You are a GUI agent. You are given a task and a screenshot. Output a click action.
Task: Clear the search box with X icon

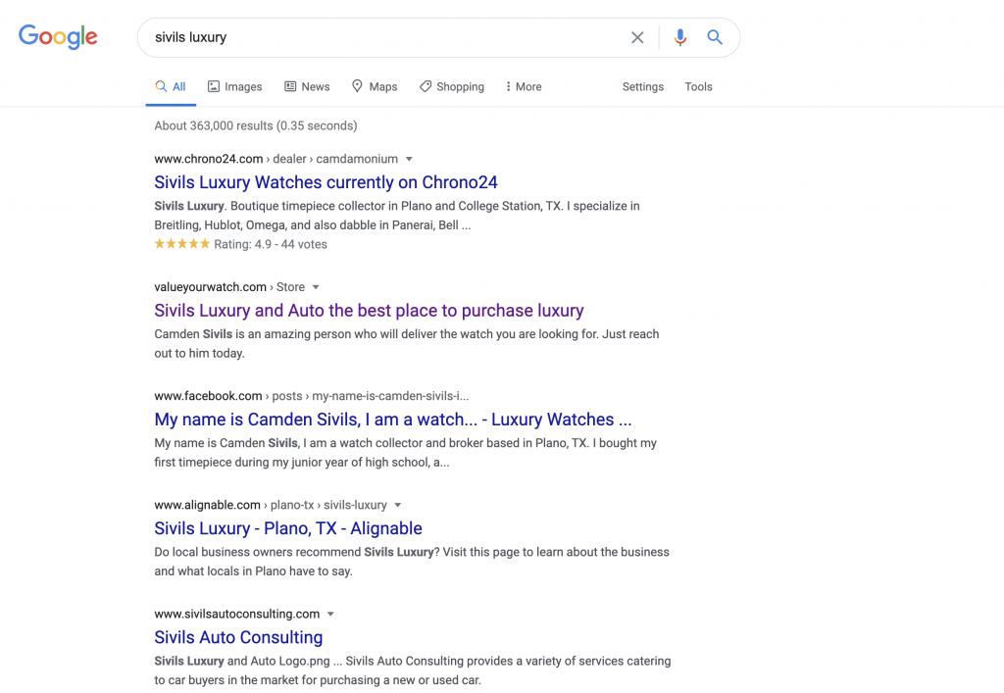tap(637, 38)
